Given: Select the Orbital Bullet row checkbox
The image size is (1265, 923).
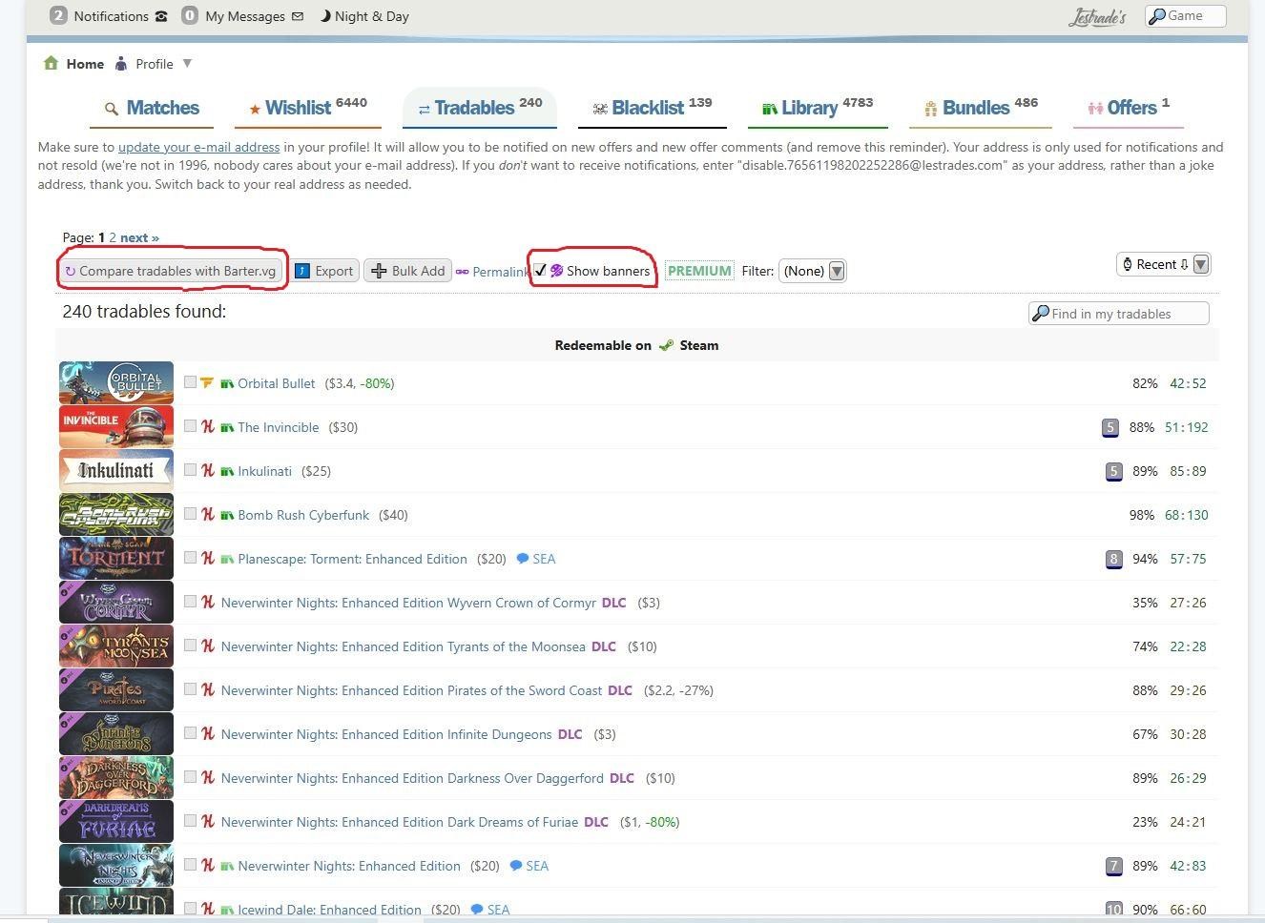Looking at the screenshot, I should point(191,382).
